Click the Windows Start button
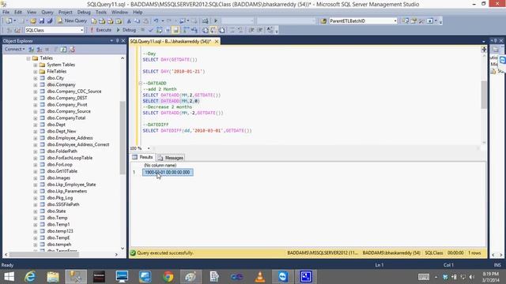506x284 pixels. 9,277
